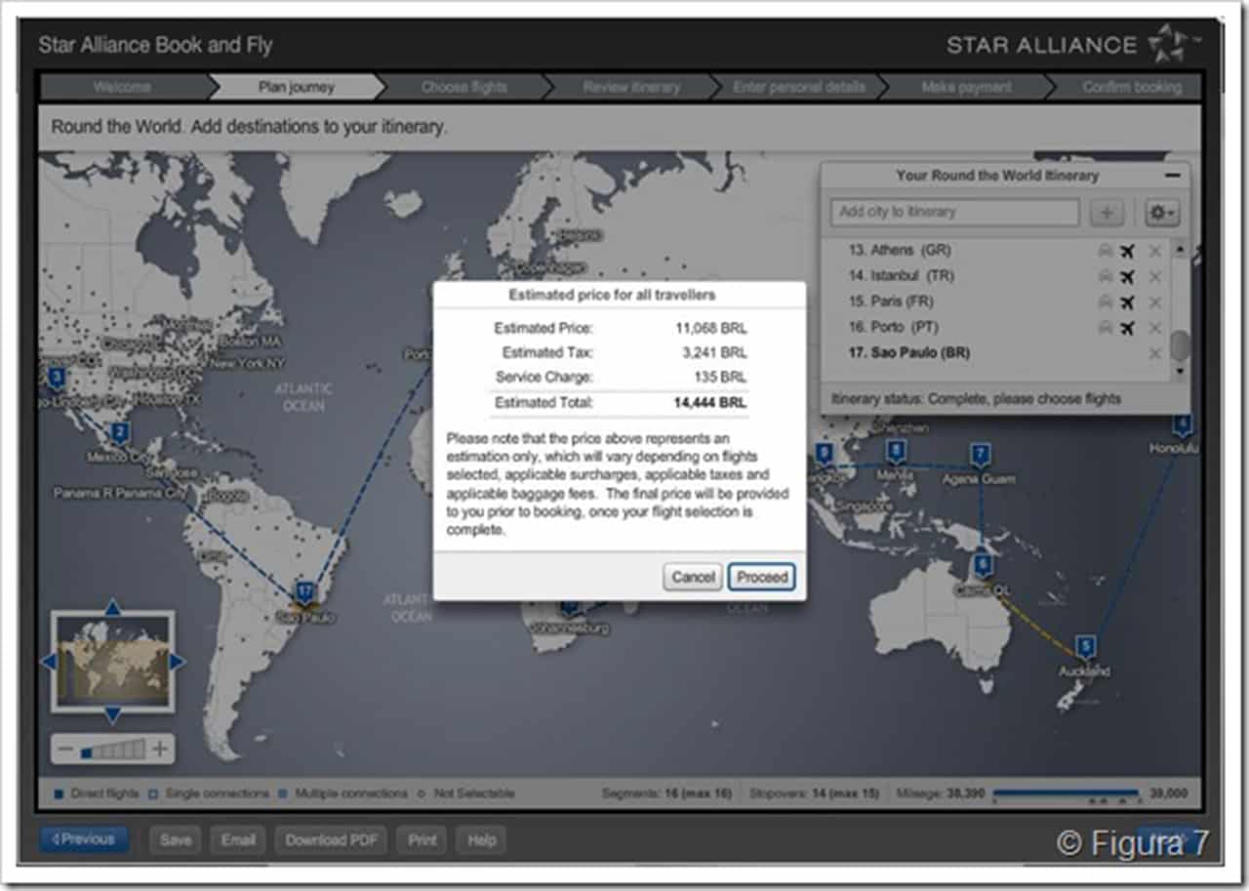Go to the Make payment step
This screenshot has width=1249, height=891.
point(965,87)
